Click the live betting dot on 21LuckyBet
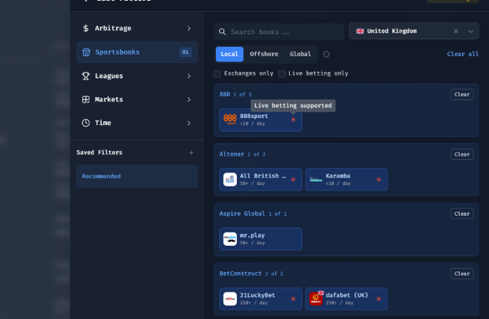The image size is (489, 319). [x=293, y=299]
